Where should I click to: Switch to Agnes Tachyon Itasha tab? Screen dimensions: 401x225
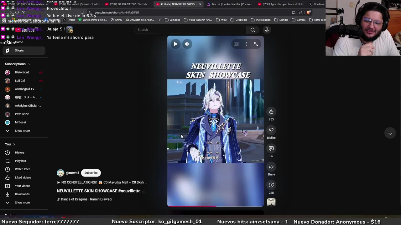coord(281,4)
